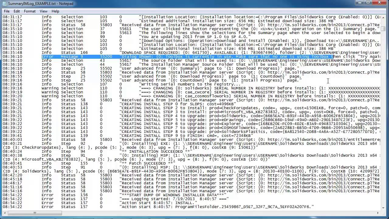Click the 08:51:16 timestamp
This screenshot has width=389, height=219.
click(12, 187)
